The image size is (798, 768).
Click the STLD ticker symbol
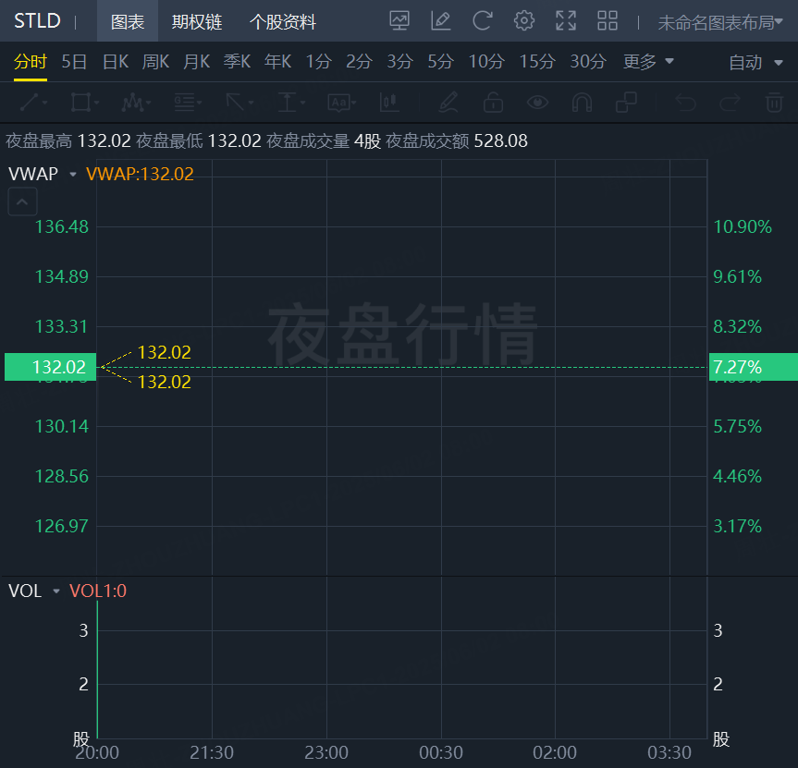pyautogui.click(x=37, y=21)
